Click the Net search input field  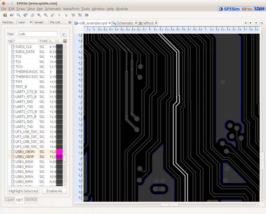coord(38,34)
